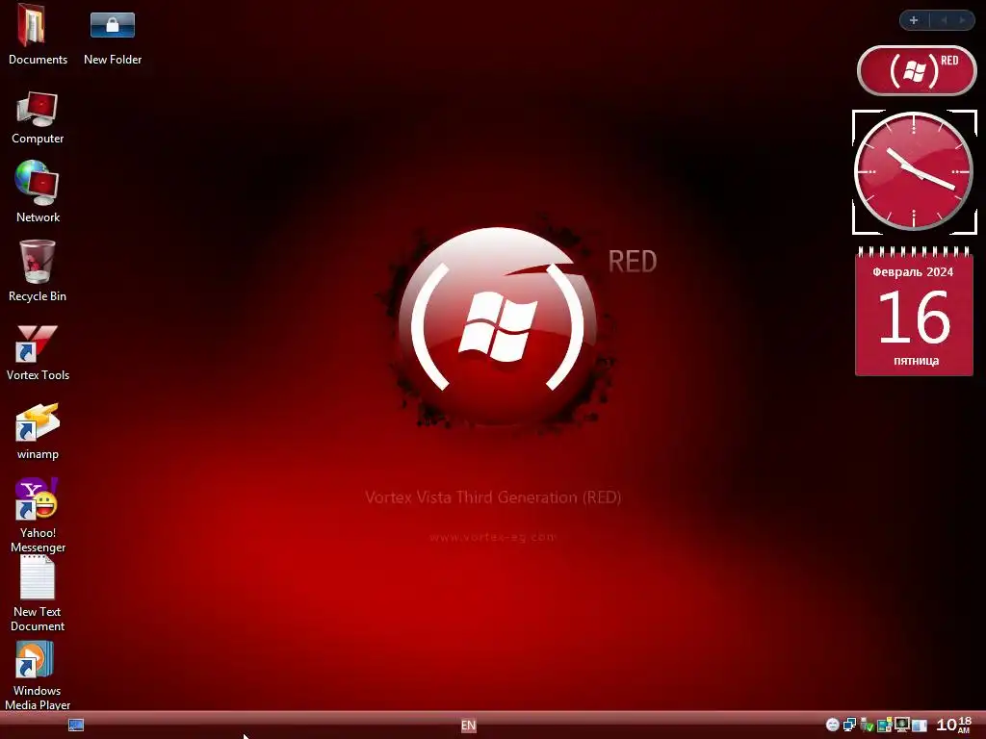This screenshot has height=739, width=986.
Task: Click the light blue panel tray icon
Action: coord(920,726)
